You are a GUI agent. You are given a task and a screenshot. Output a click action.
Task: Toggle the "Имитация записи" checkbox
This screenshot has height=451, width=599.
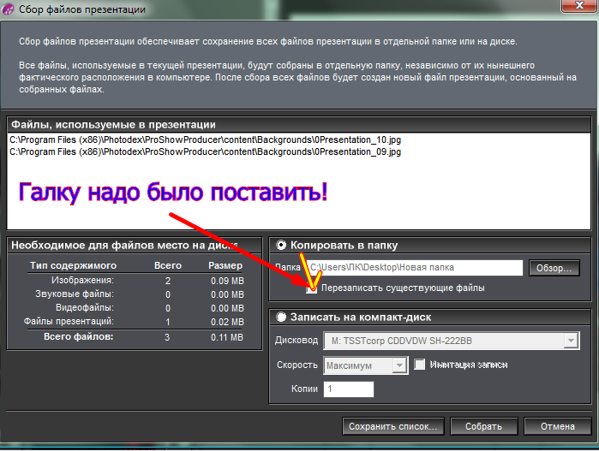420,365
